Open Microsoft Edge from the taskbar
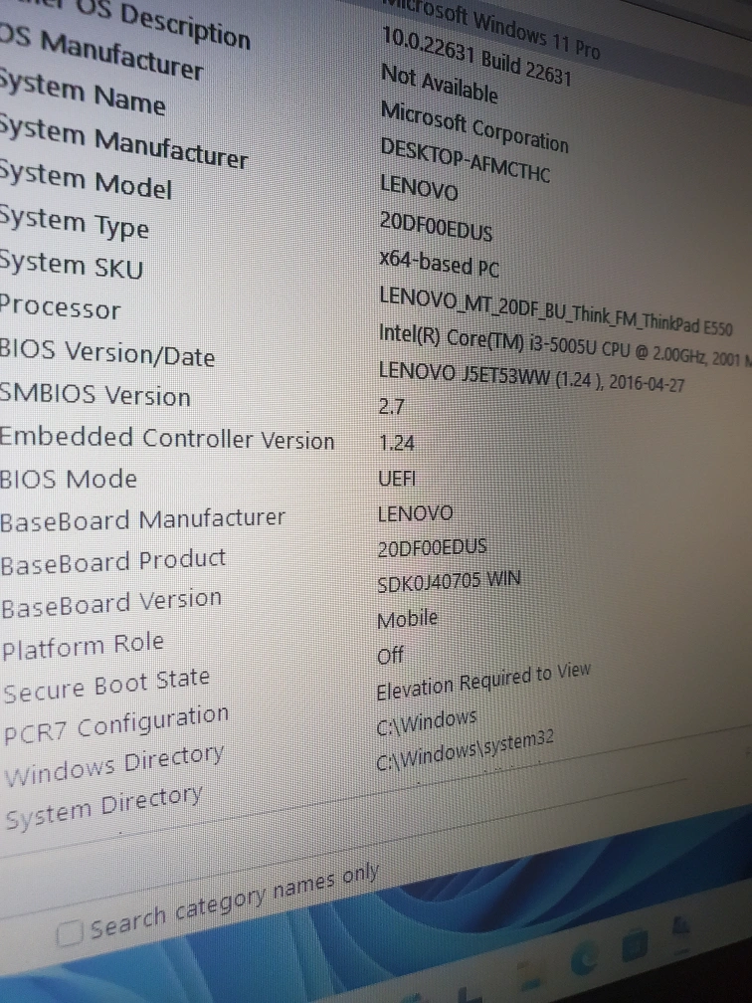 (x=585, y=957)
